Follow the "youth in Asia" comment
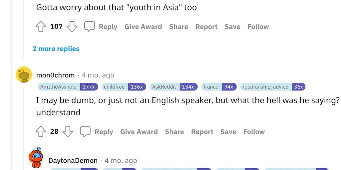Screen dimensions: 341x170 [258, 27]
